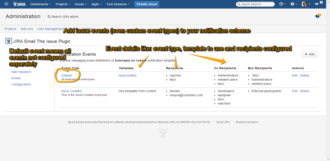The width and height of the screenshot is (330, 161).
Task: Open Mail Handlers in the sidebar
Action: [21, 72]
